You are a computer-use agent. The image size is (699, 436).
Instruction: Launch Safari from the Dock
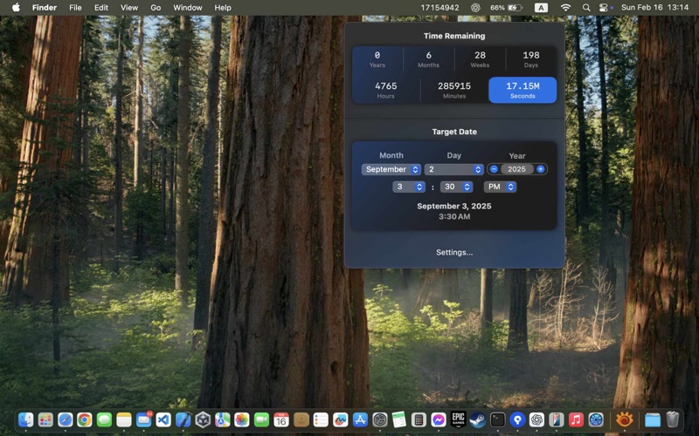tap(65, 419)
